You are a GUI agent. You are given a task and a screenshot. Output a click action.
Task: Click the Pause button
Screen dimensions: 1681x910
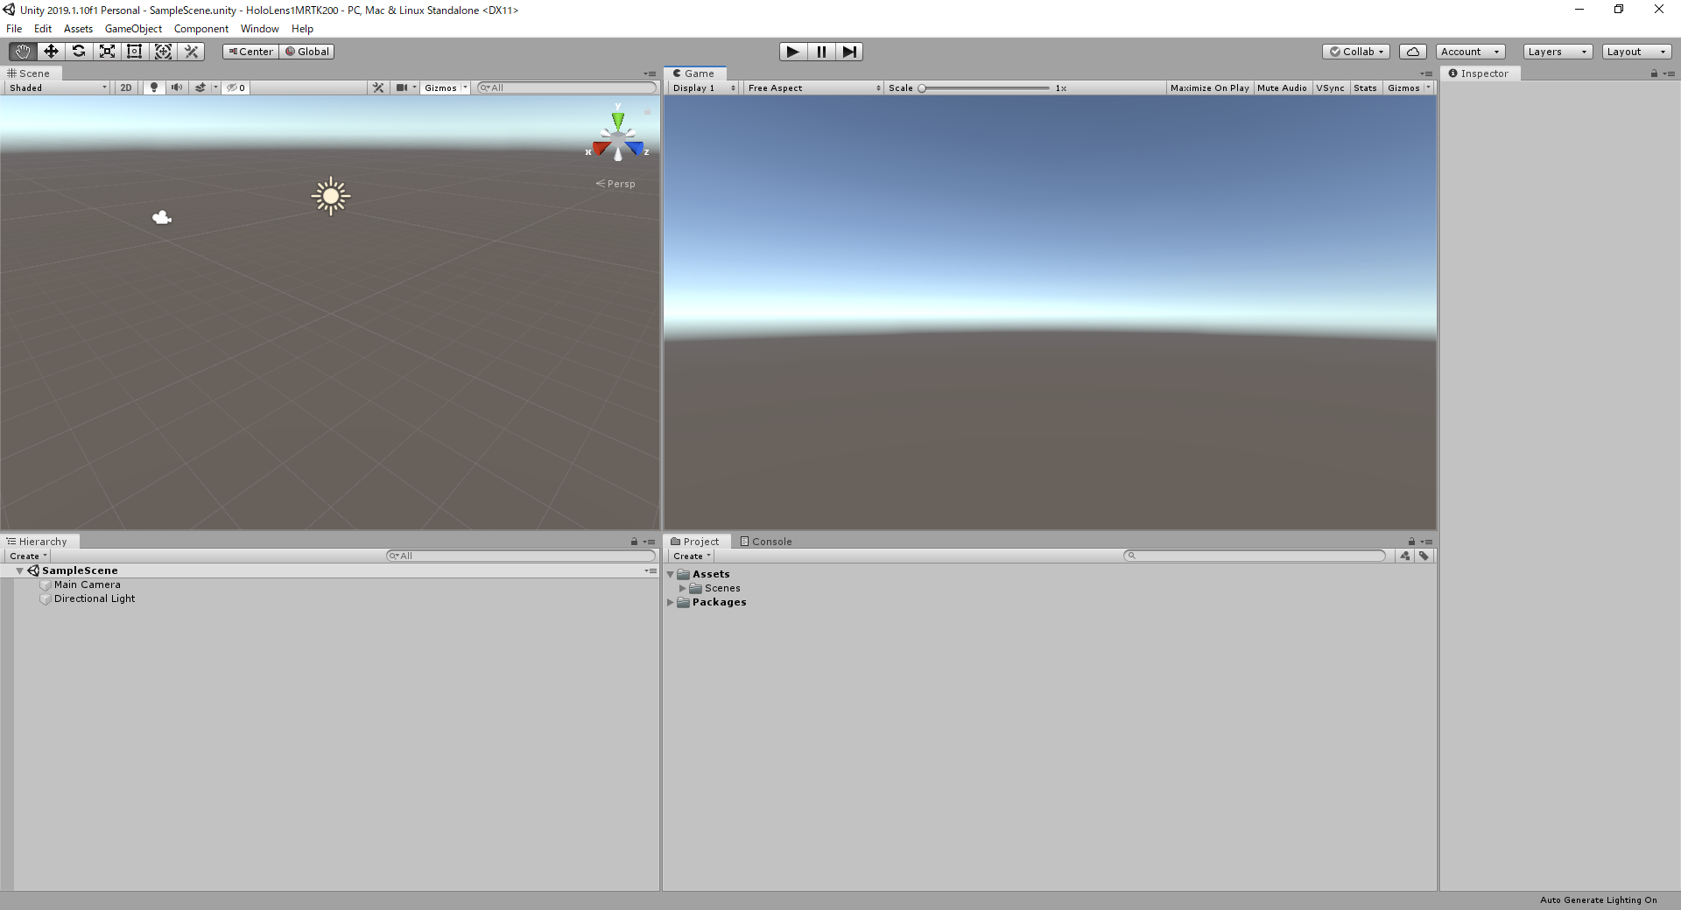pyautogui.click(x=821, y=52)
